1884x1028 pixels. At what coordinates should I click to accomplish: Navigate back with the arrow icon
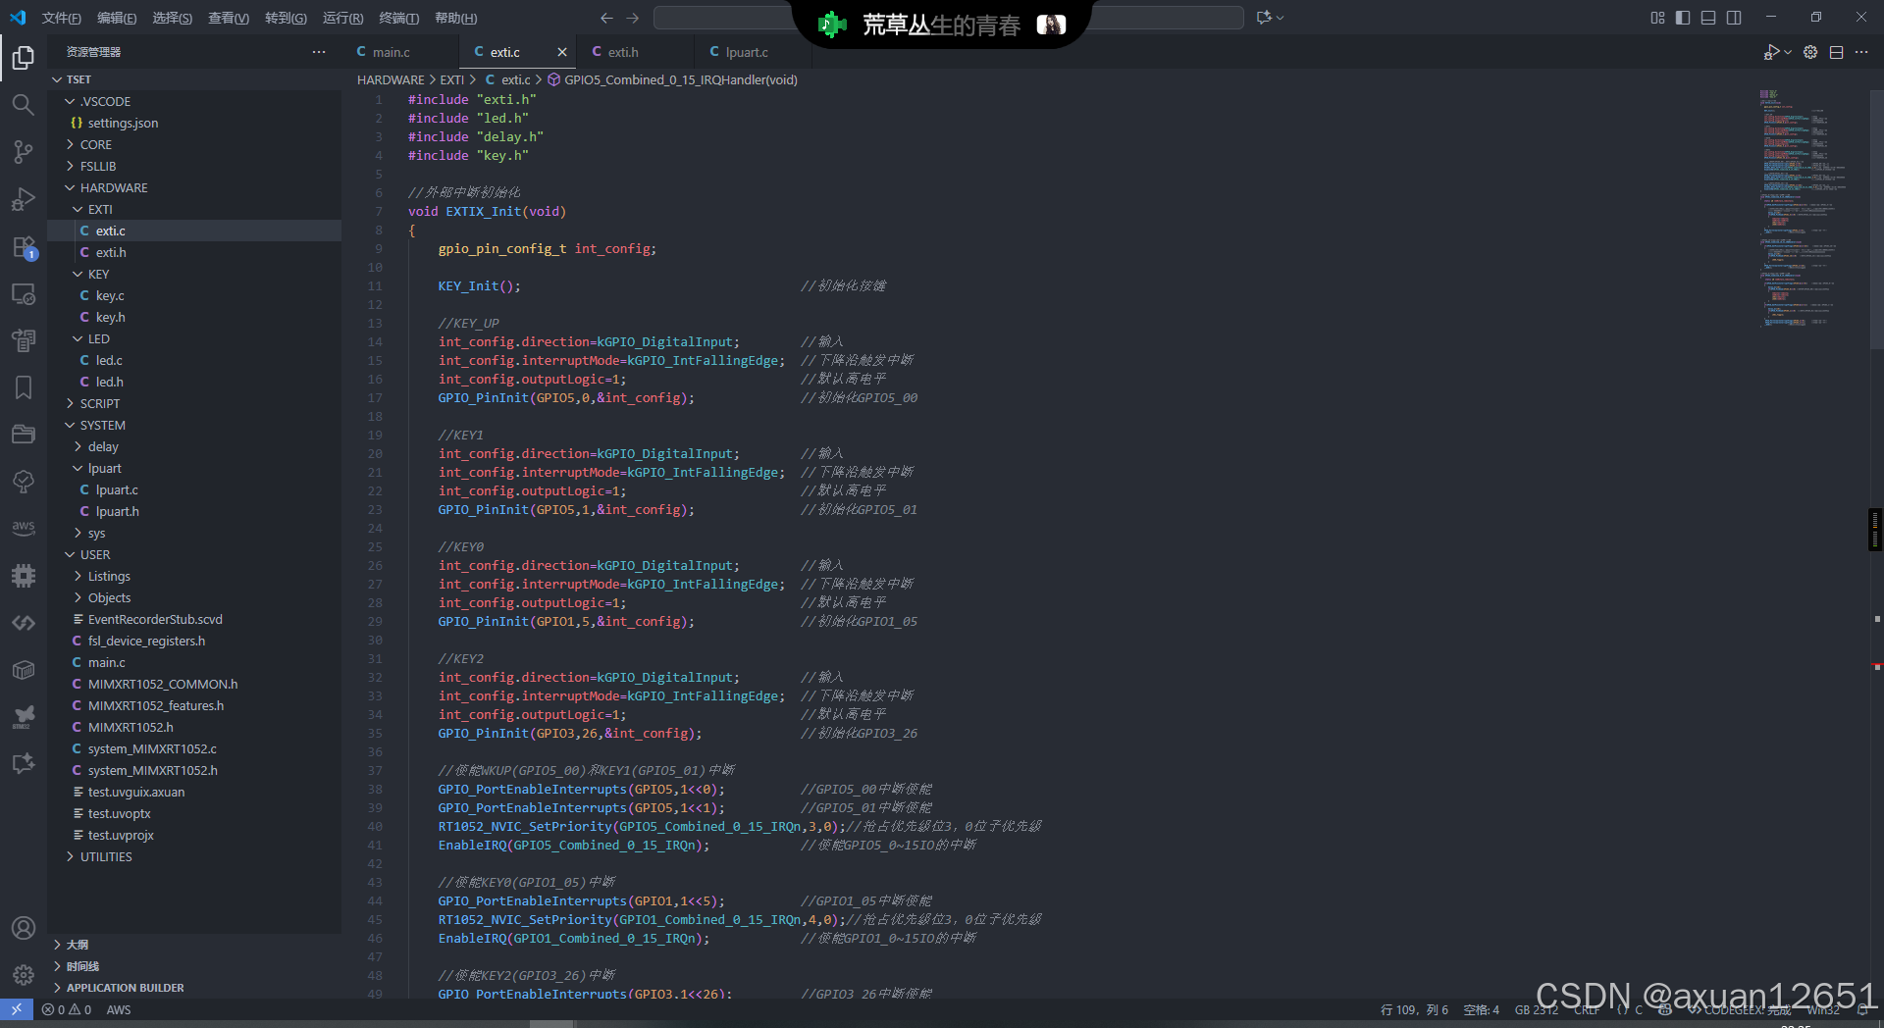[606, 18]
